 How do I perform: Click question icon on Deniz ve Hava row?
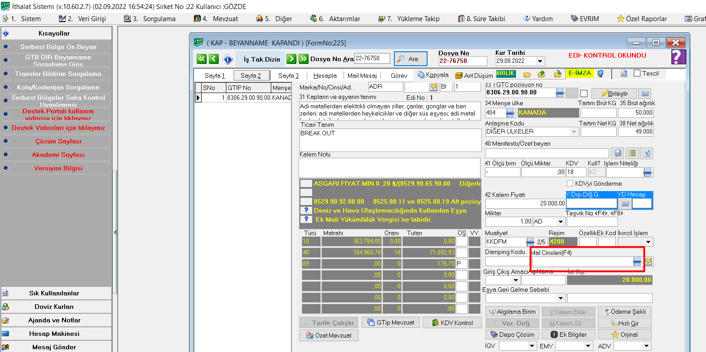point(306,210)
